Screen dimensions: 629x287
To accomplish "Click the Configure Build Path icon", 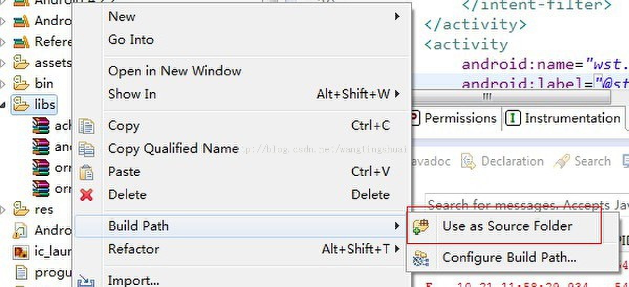I will [x=421, y=258].
